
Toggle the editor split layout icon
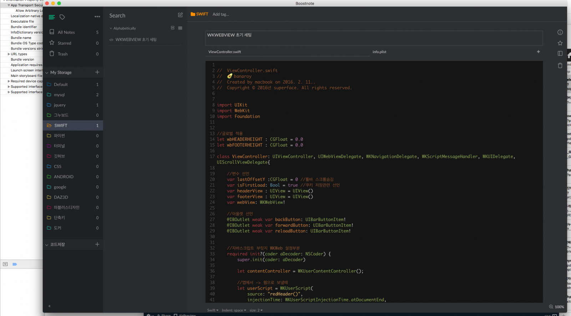pos(560,54)
